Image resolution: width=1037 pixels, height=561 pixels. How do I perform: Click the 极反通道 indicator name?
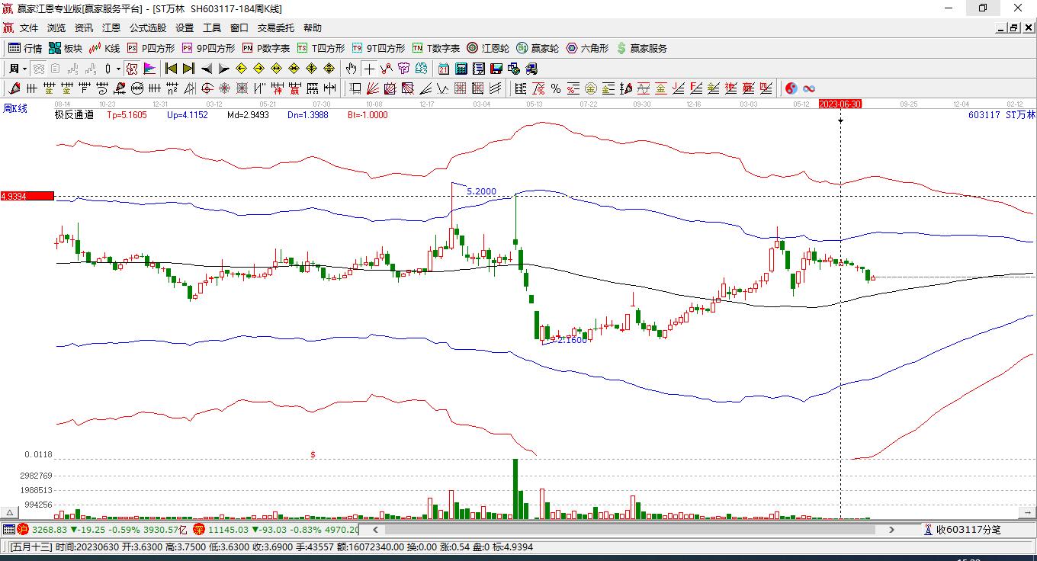pyautogui.click(x=74, y=115)
